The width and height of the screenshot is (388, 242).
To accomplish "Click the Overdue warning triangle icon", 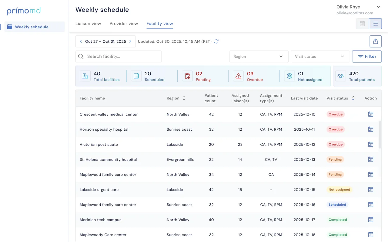I will click(x=238, y=76).
